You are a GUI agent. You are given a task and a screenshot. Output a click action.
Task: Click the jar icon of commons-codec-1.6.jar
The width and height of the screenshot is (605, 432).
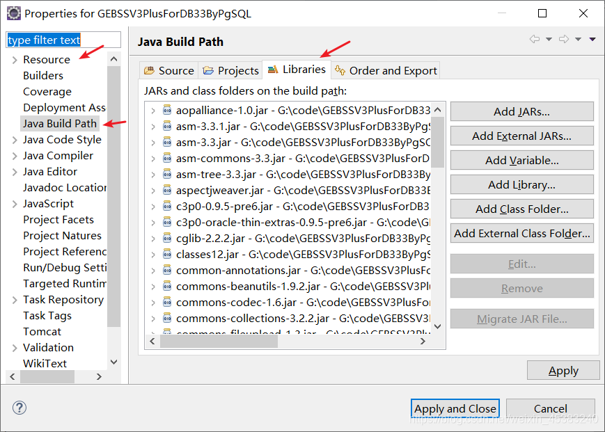(x=167, y=302)
